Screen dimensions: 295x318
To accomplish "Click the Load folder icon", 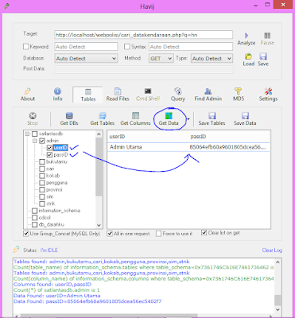I will pyautogui.click(x=248, y=56).
